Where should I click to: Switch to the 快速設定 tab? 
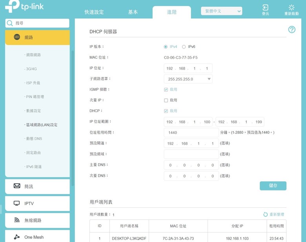point(94,12)
